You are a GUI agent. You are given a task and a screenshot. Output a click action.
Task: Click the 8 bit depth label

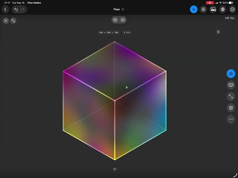(127, 33)
